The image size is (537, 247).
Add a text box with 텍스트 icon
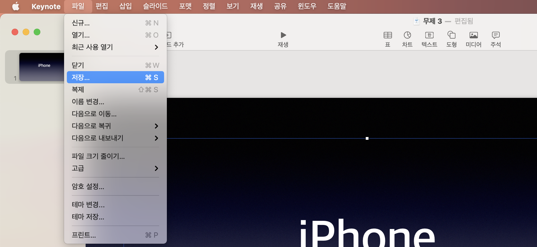[x=429, y=35]
